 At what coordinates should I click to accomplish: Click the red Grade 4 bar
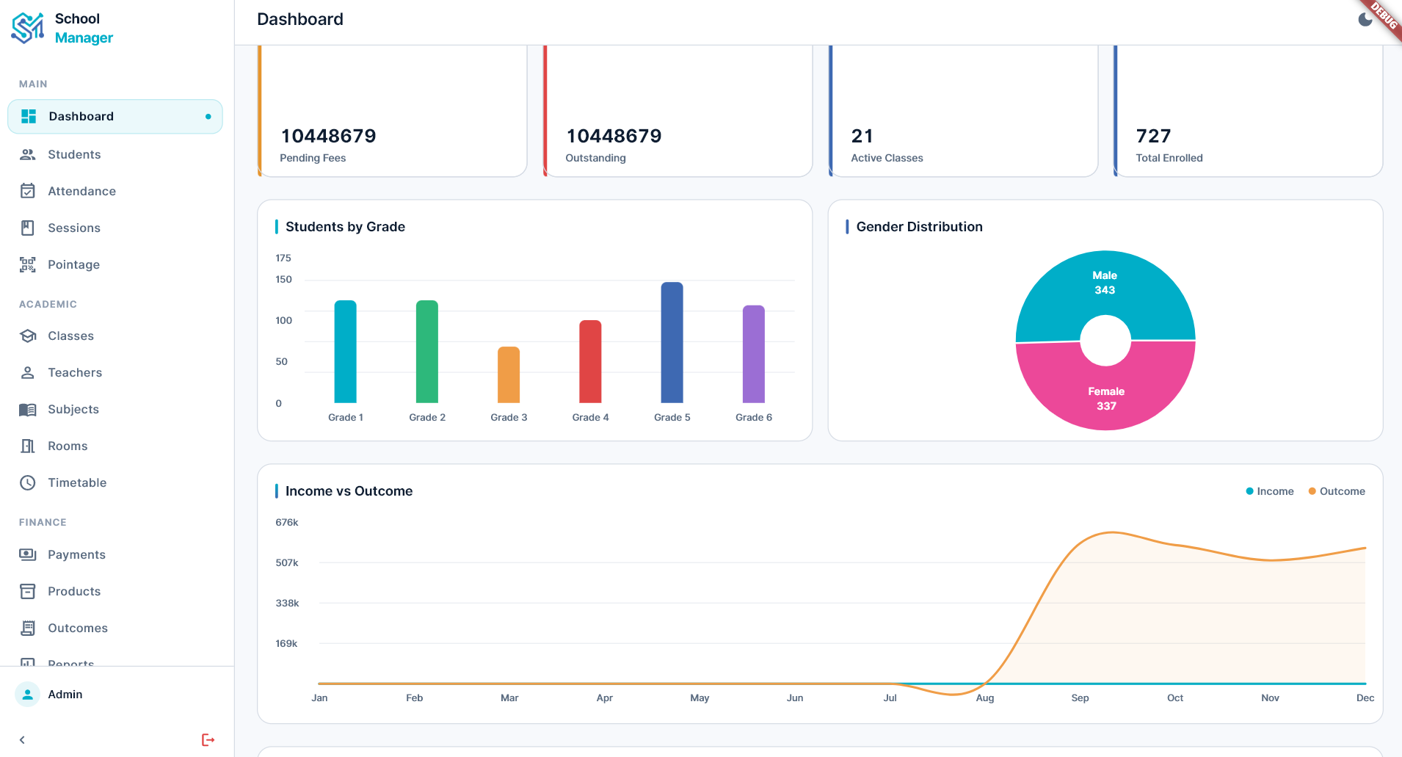pyautogui.click(x=590, y=361)
